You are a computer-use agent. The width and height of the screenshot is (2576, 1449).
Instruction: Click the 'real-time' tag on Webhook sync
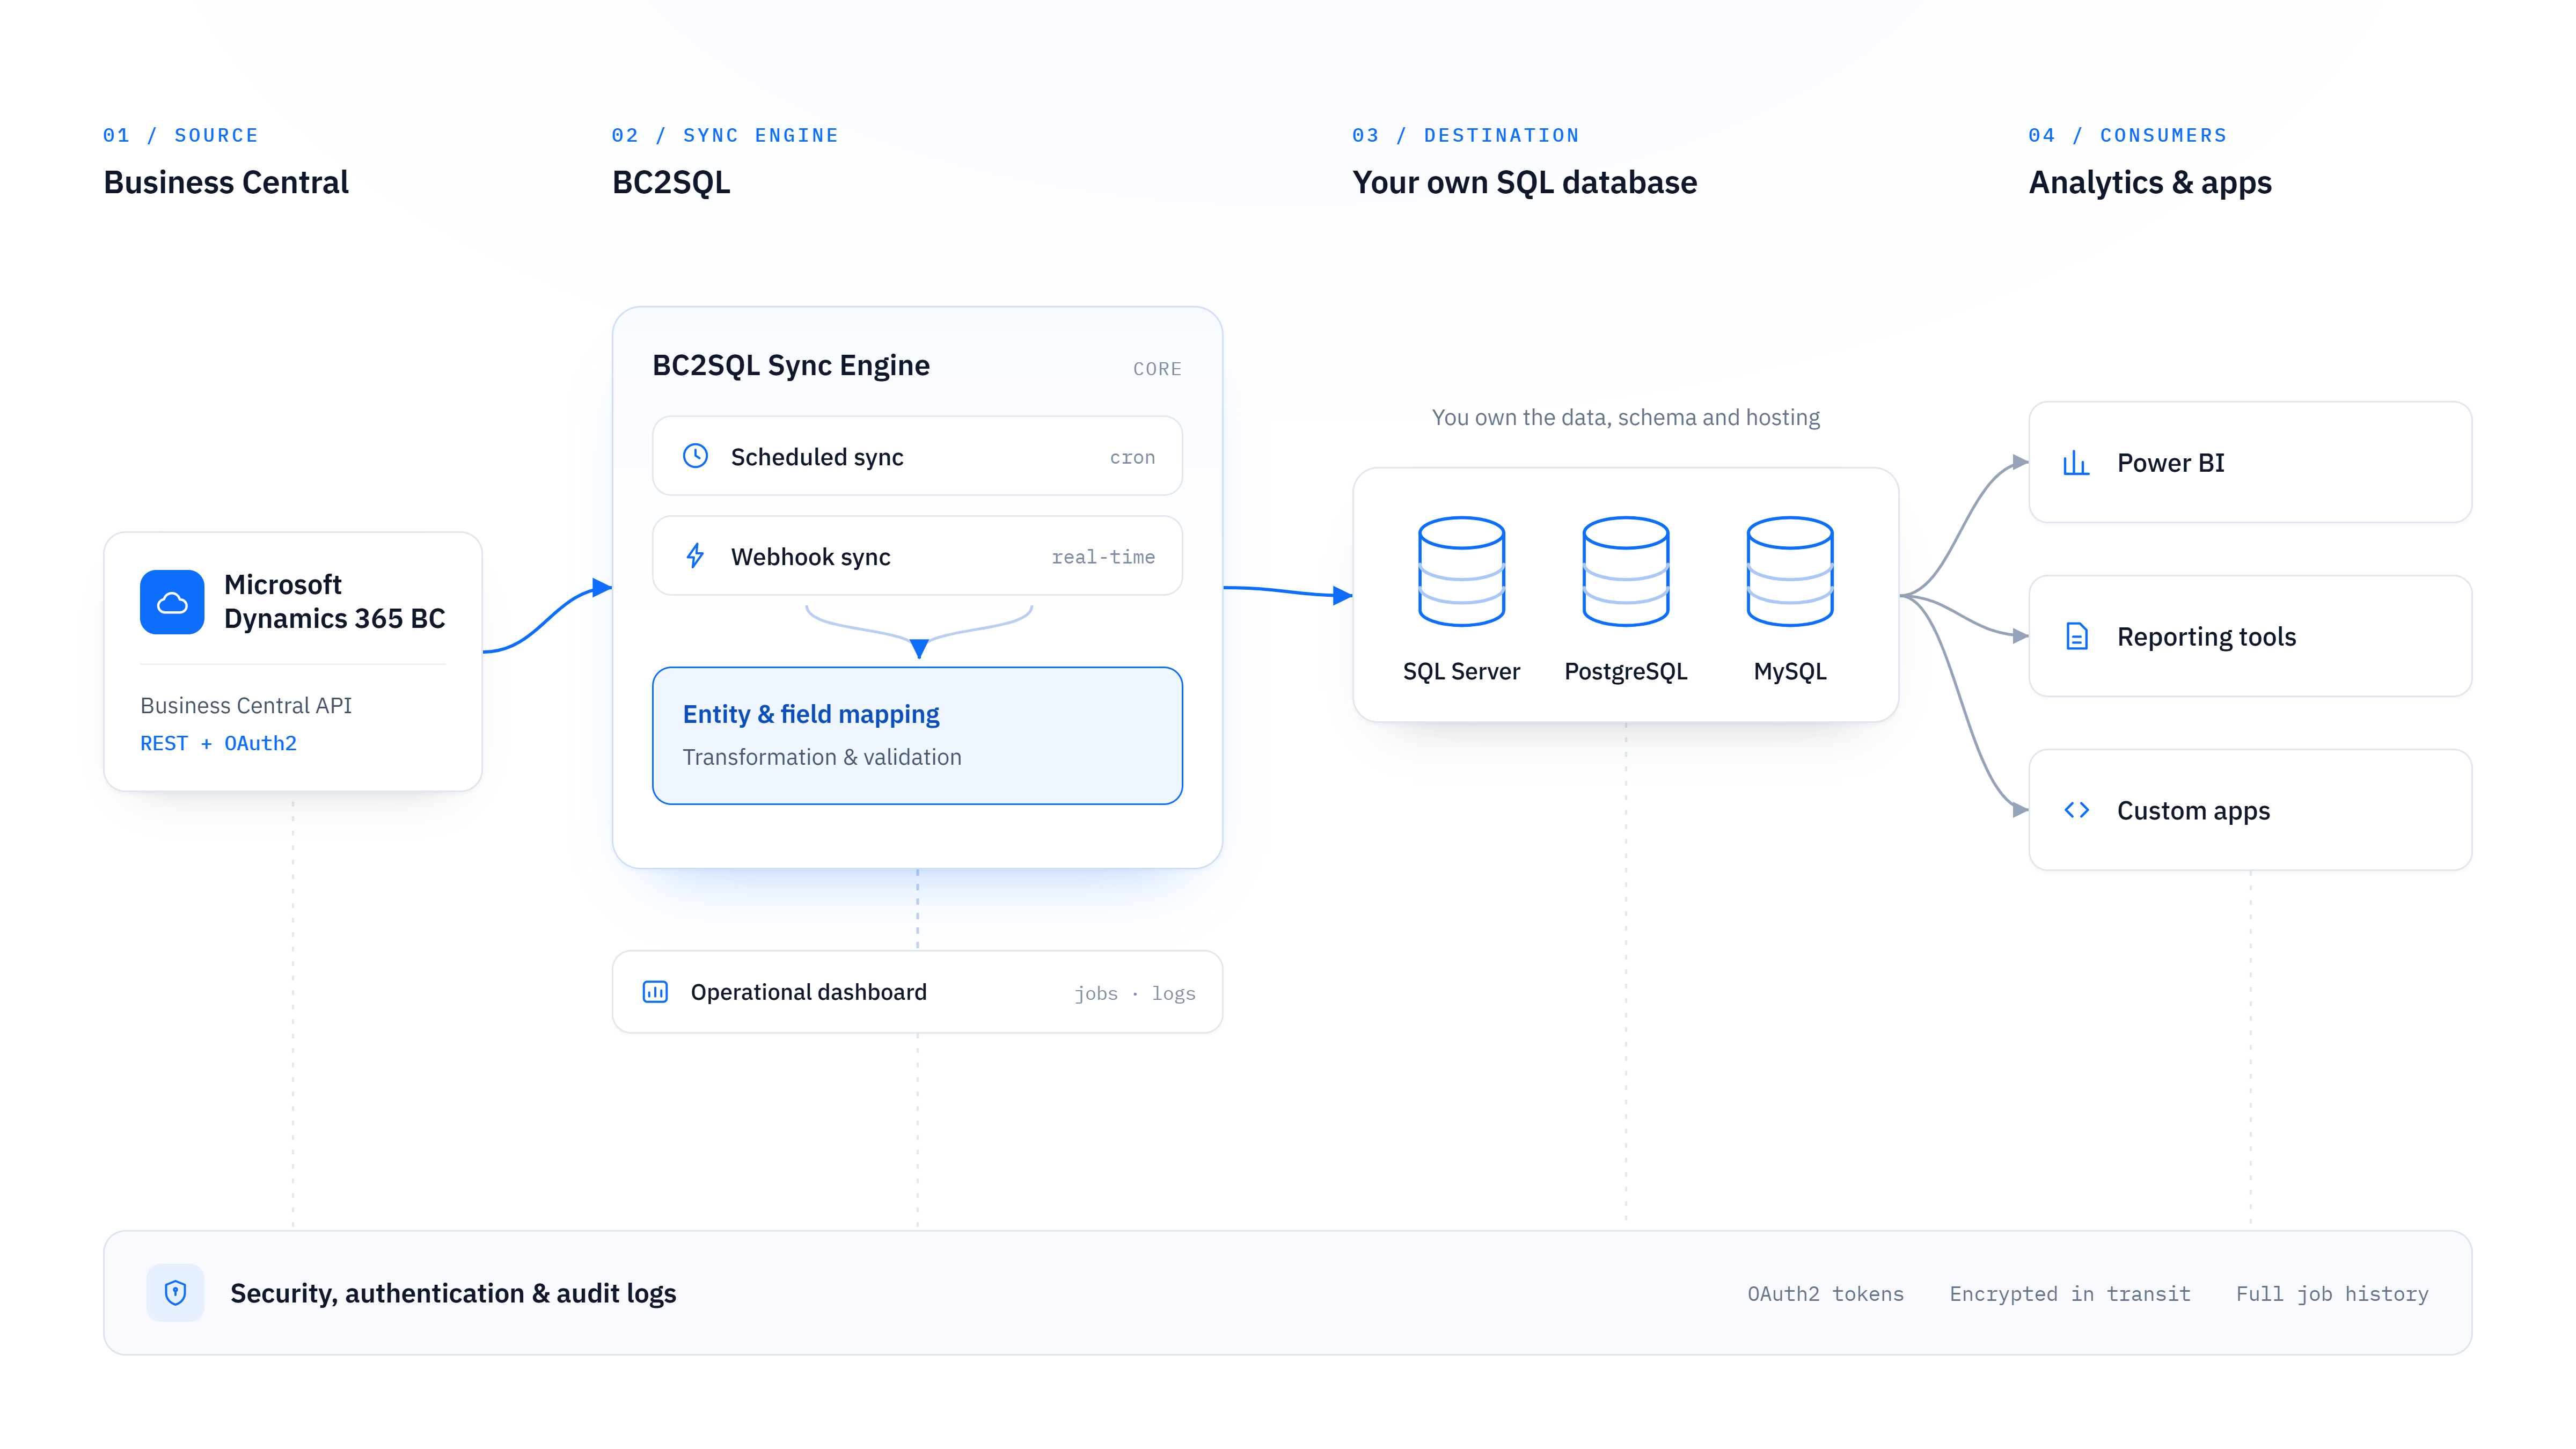(1103, 557)
